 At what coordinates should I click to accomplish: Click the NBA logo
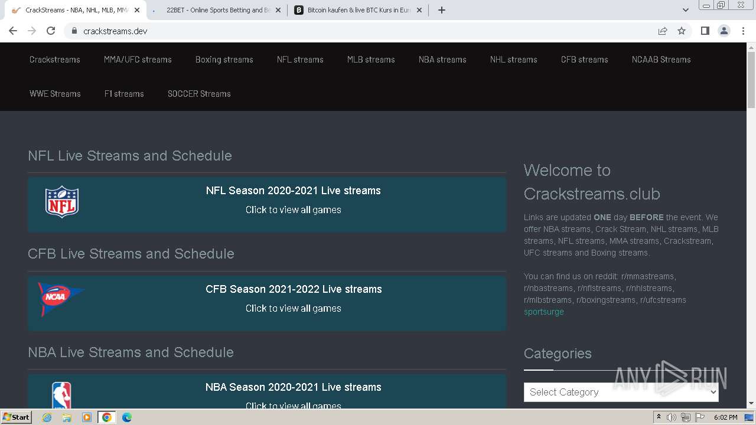point(61,395)
